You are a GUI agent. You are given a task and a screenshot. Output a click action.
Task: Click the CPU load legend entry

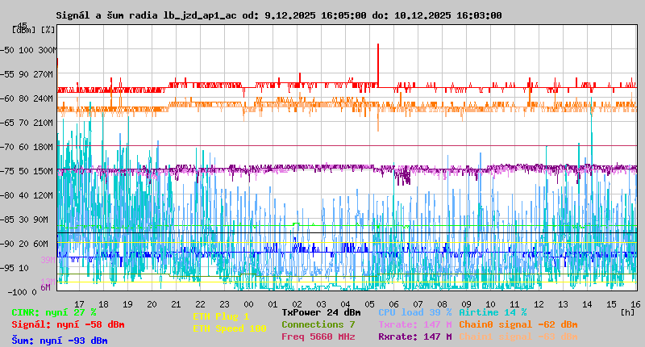pos(414,311)
